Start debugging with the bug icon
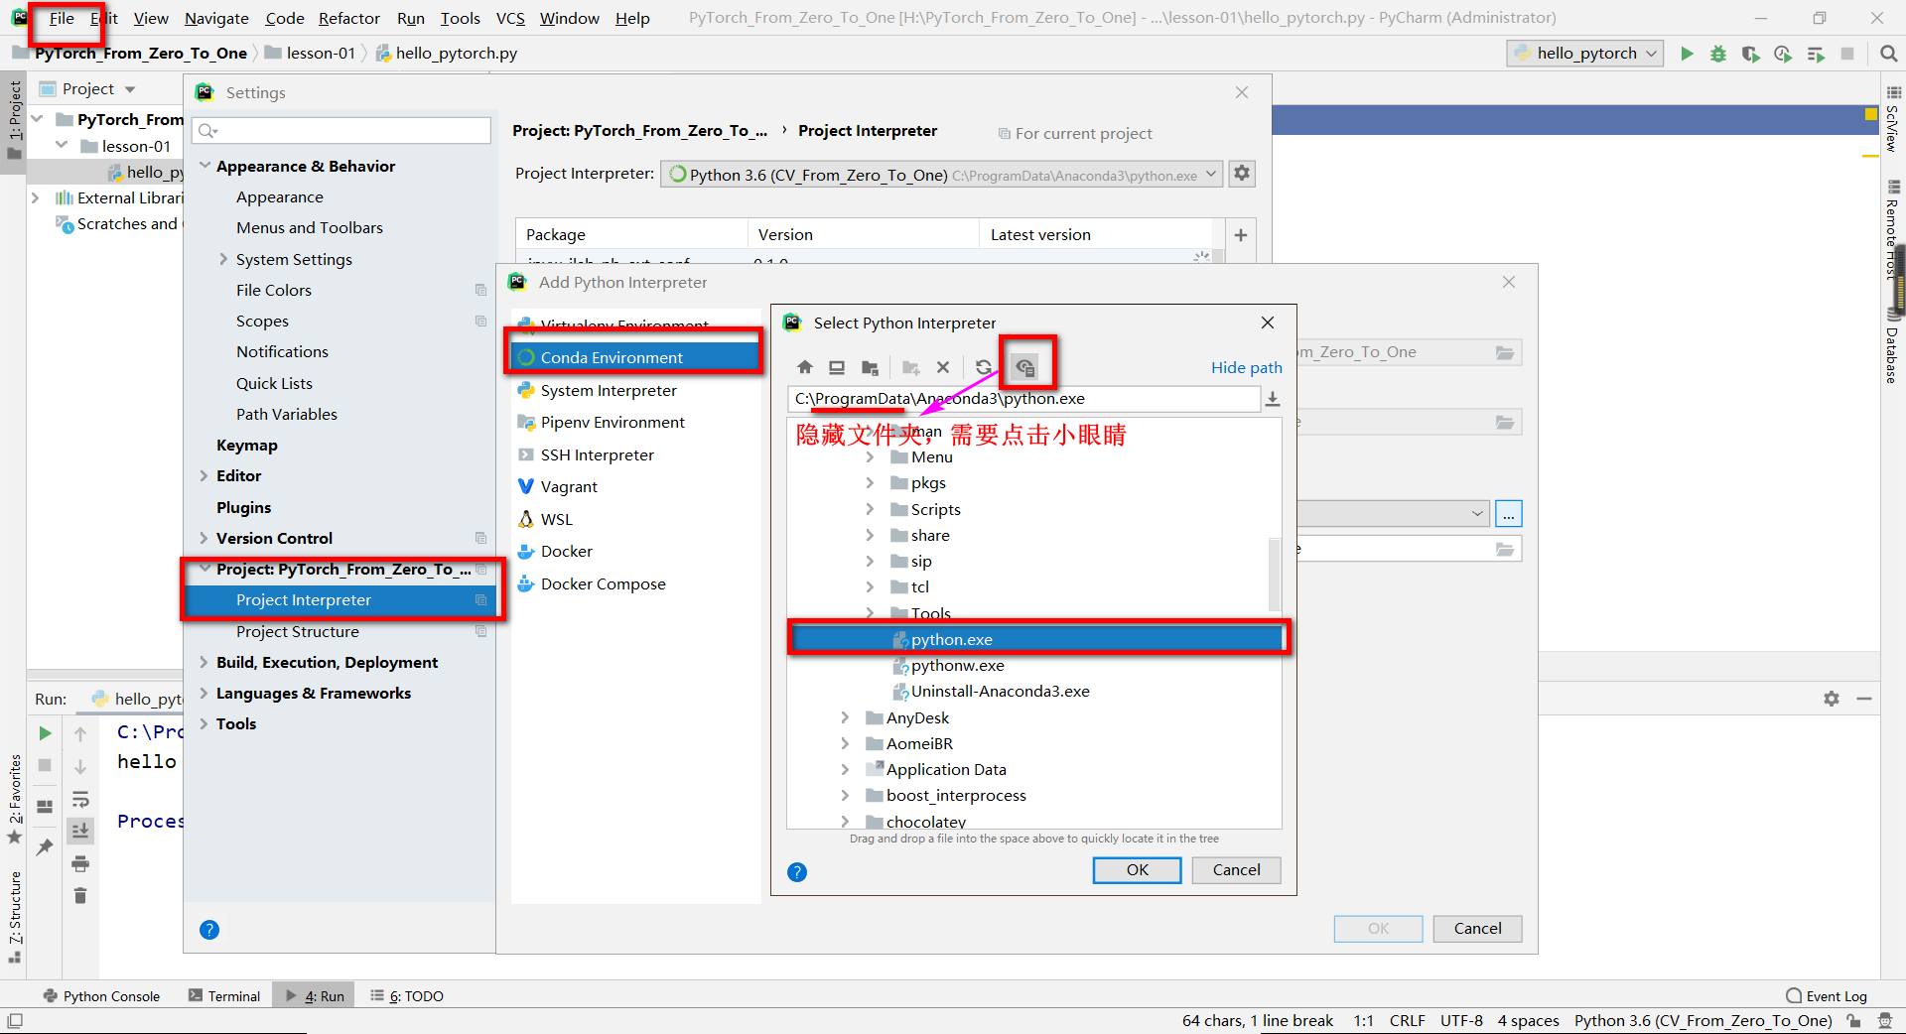This screenshot has height=1034, width=1906. 1718,54
